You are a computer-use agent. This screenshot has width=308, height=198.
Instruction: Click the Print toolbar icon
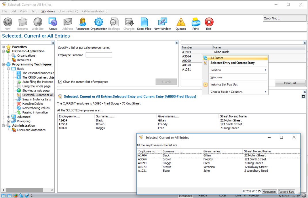[196, 22]
